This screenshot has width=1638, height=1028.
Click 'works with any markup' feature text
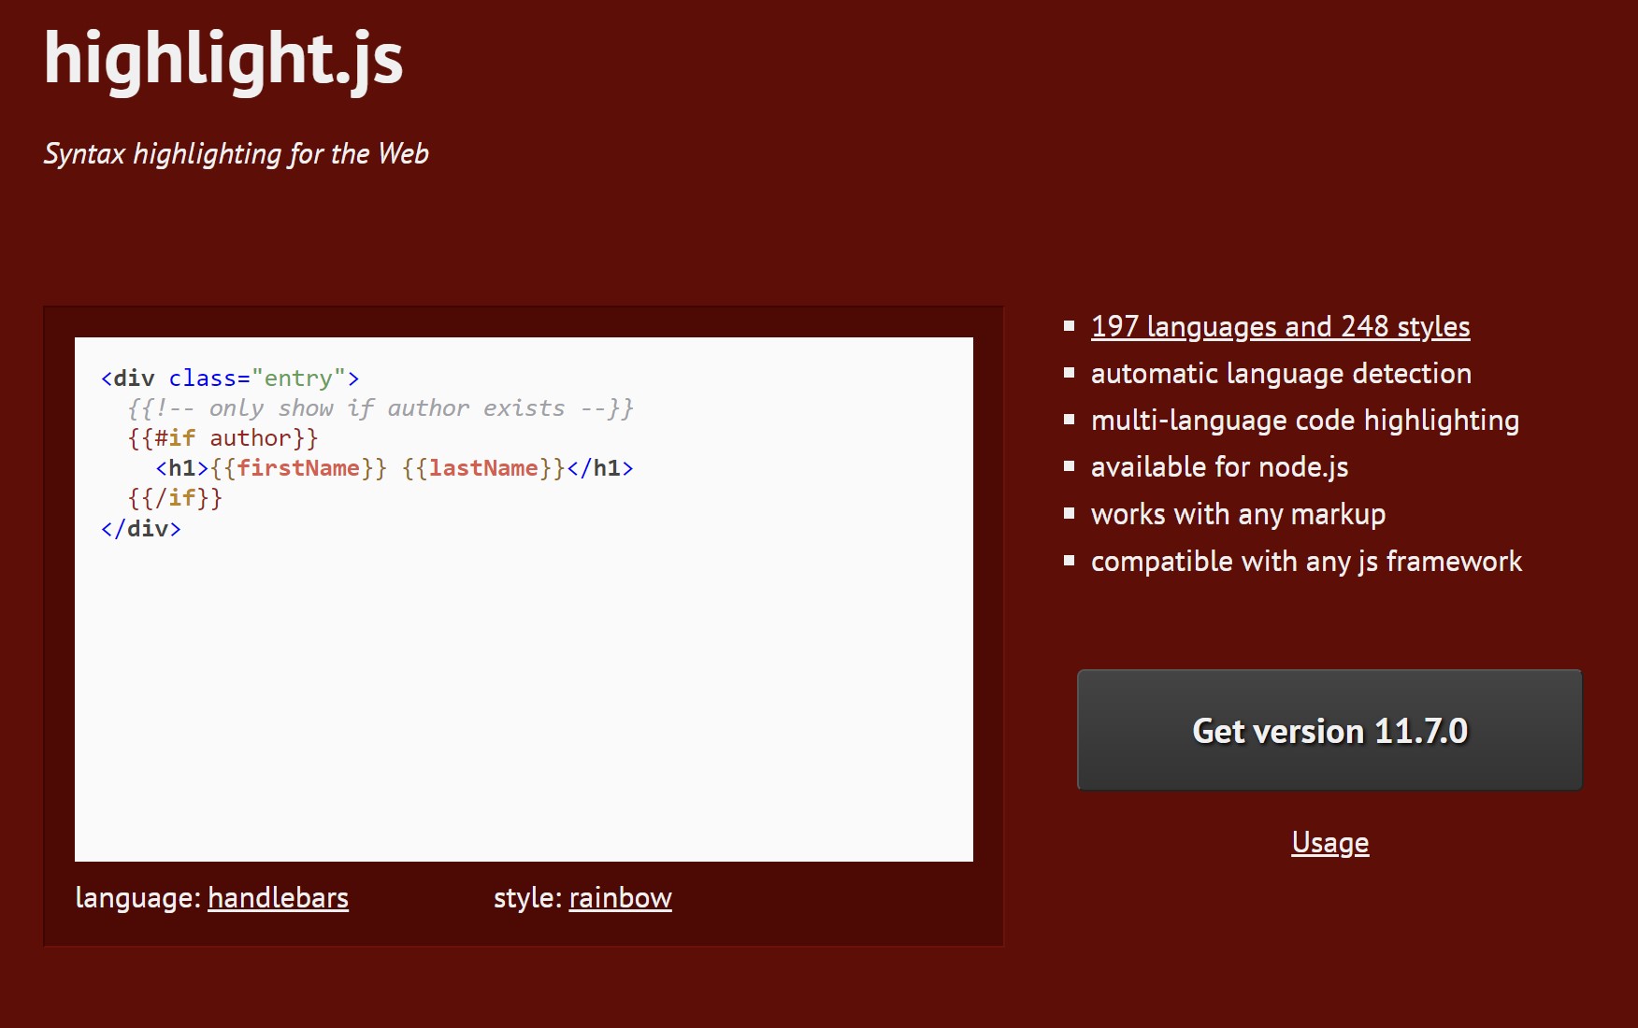(x=1238, y=514)
